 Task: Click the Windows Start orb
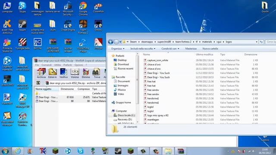(x=5, y=151)
